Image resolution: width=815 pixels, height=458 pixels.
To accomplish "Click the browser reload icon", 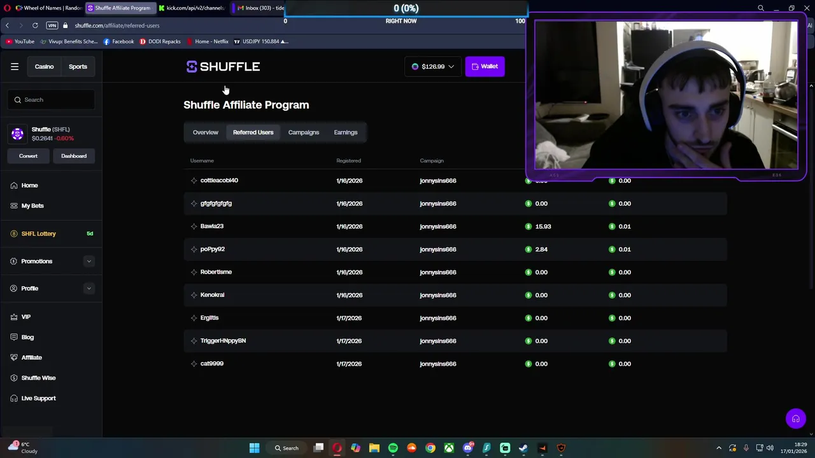I will coord(35,25).
